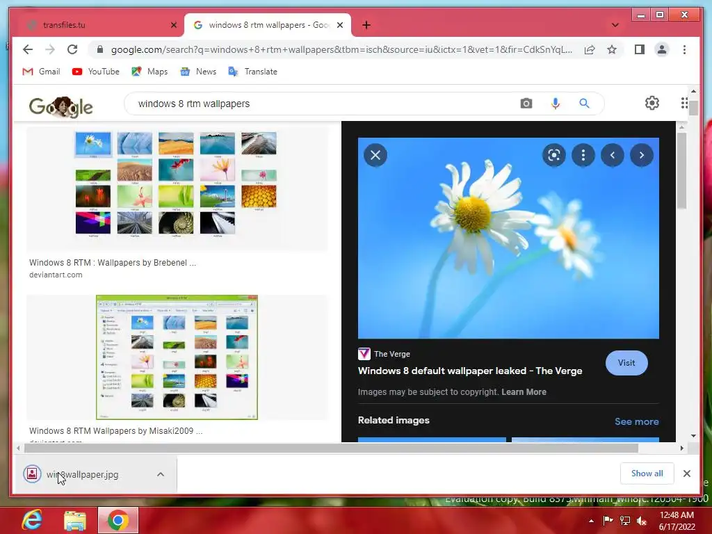The height and width of the screenshot is (534, 712).
Task: Click The Verge favicon
Action: click(364, 354)
